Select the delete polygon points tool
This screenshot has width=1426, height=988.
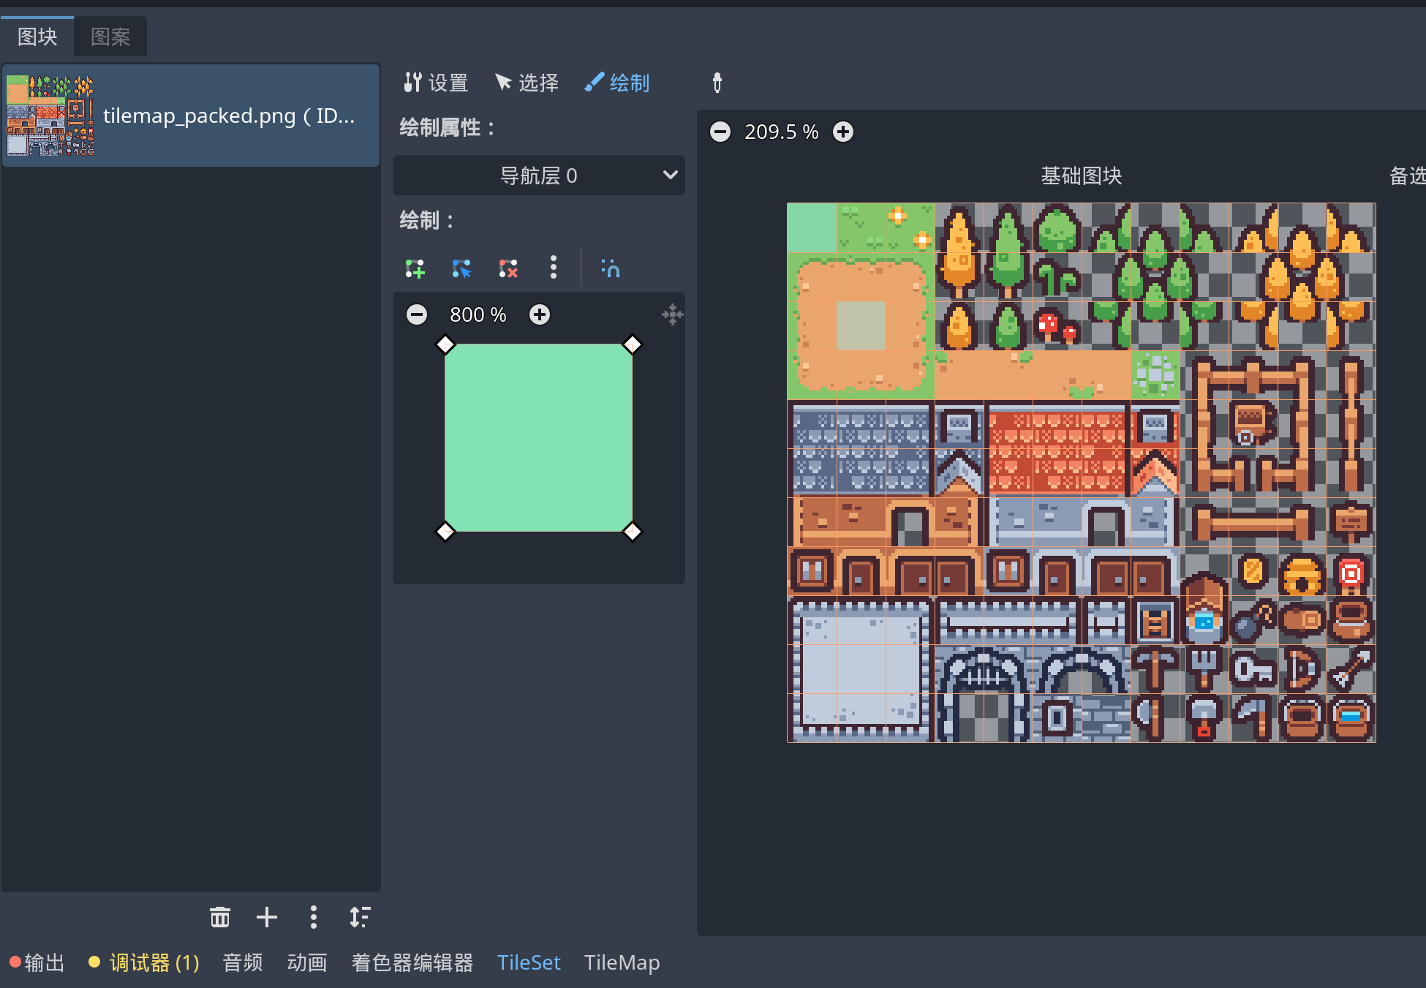point(508,268)
